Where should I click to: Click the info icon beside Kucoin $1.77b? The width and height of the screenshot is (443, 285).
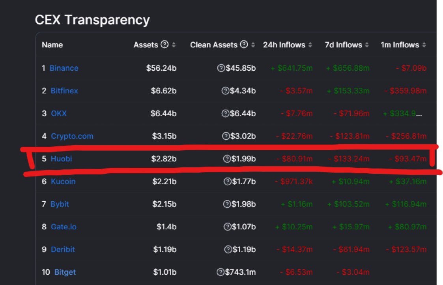click(x=228, y=182)
